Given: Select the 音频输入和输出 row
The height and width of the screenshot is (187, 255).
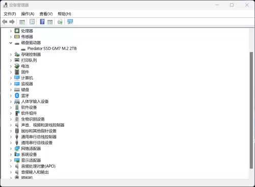Looking at the screenshot, I should point(35,172).
